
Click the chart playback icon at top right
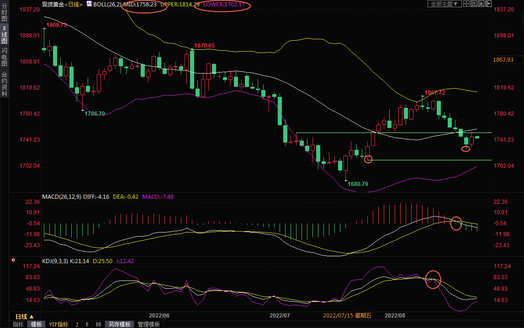481,4
